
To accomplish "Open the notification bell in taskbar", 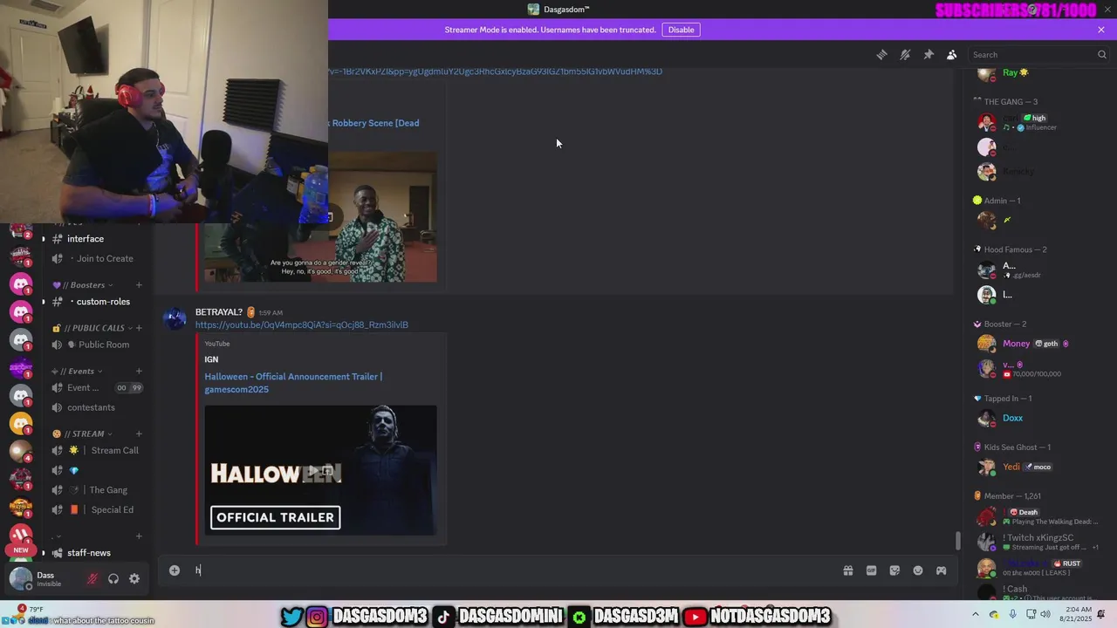I will (x=1101, y=614).
